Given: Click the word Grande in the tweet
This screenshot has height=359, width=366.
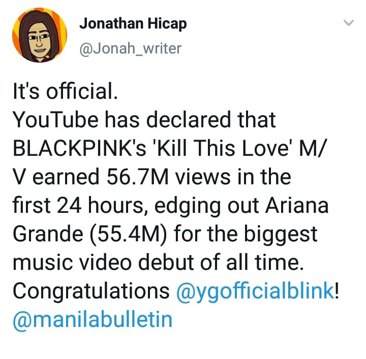Looking at the screenshot, I should coord(48,234).
